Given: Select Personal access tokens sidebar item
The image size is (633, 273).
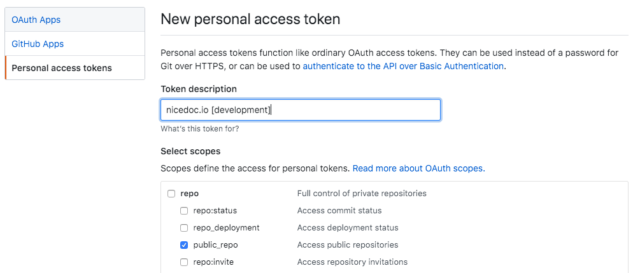Looking at the screenshot, I should pyautogui.click(x=62, y=68).
